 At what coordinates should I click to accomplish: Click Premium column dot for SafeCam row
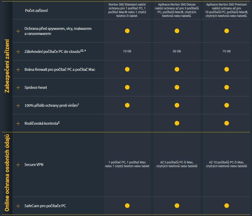click(x=227, y=206)
